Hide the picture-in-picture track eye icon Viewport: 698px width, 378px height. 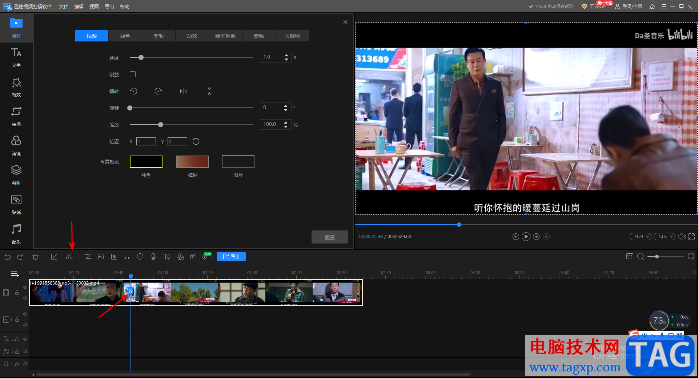click(x=25, y=314)
